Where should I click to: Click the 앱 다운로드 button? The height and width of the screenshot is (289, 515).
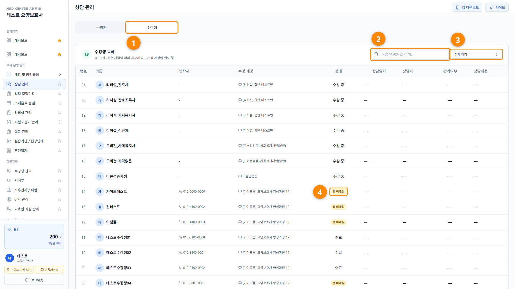coord(467,7)
